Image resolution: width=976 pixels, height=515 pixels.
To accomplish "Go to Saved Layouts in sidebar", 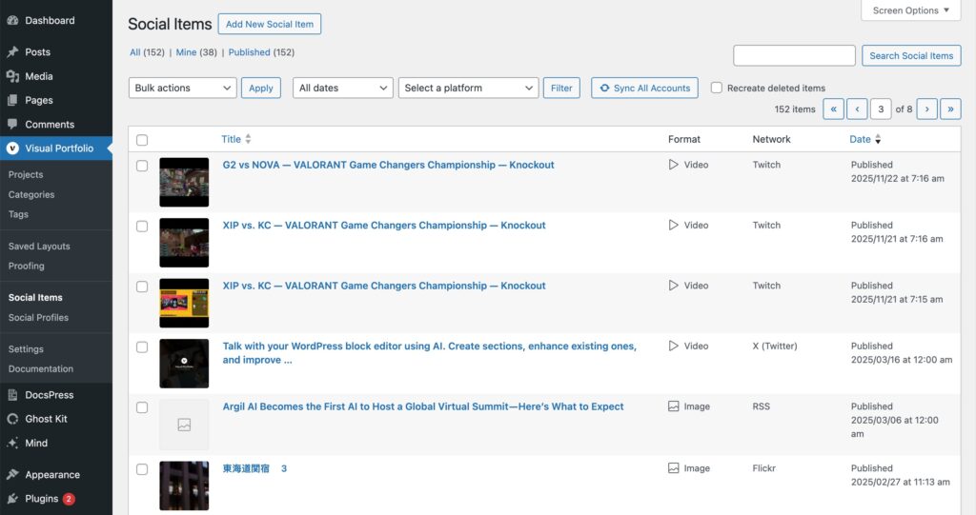I will pyautogui.click(x=39, y=247).
